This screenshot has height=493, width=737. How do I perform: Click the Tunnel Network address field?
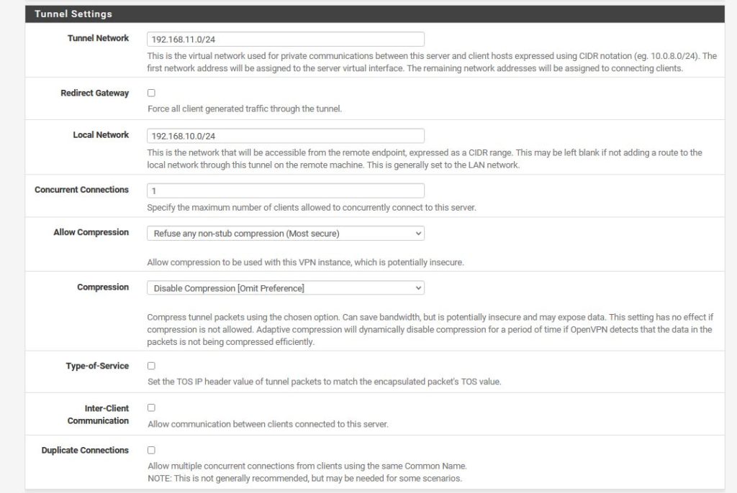(285, 40)
